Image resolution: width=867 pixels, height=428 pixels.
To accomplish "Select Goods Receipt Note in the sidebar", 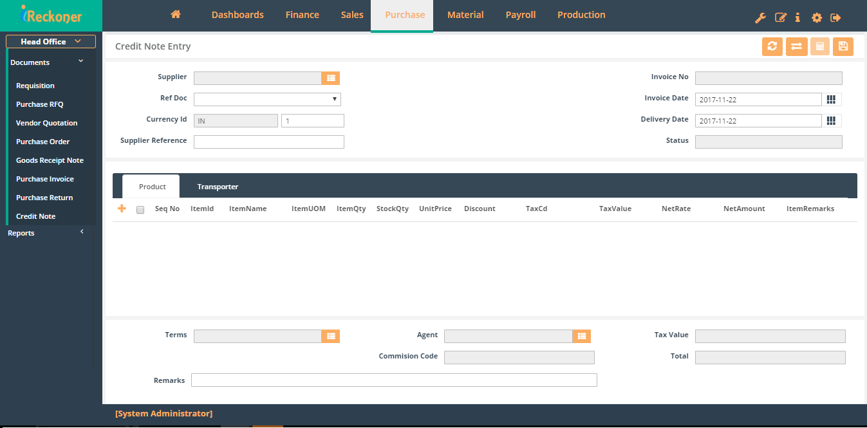I will coord(50,160).
